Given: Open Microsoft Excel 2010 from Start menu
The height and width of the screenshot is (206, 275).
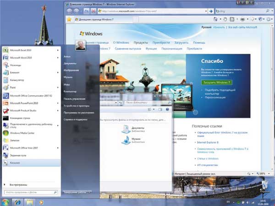Looking at the screenshot, I should click(x=31, y=50).
